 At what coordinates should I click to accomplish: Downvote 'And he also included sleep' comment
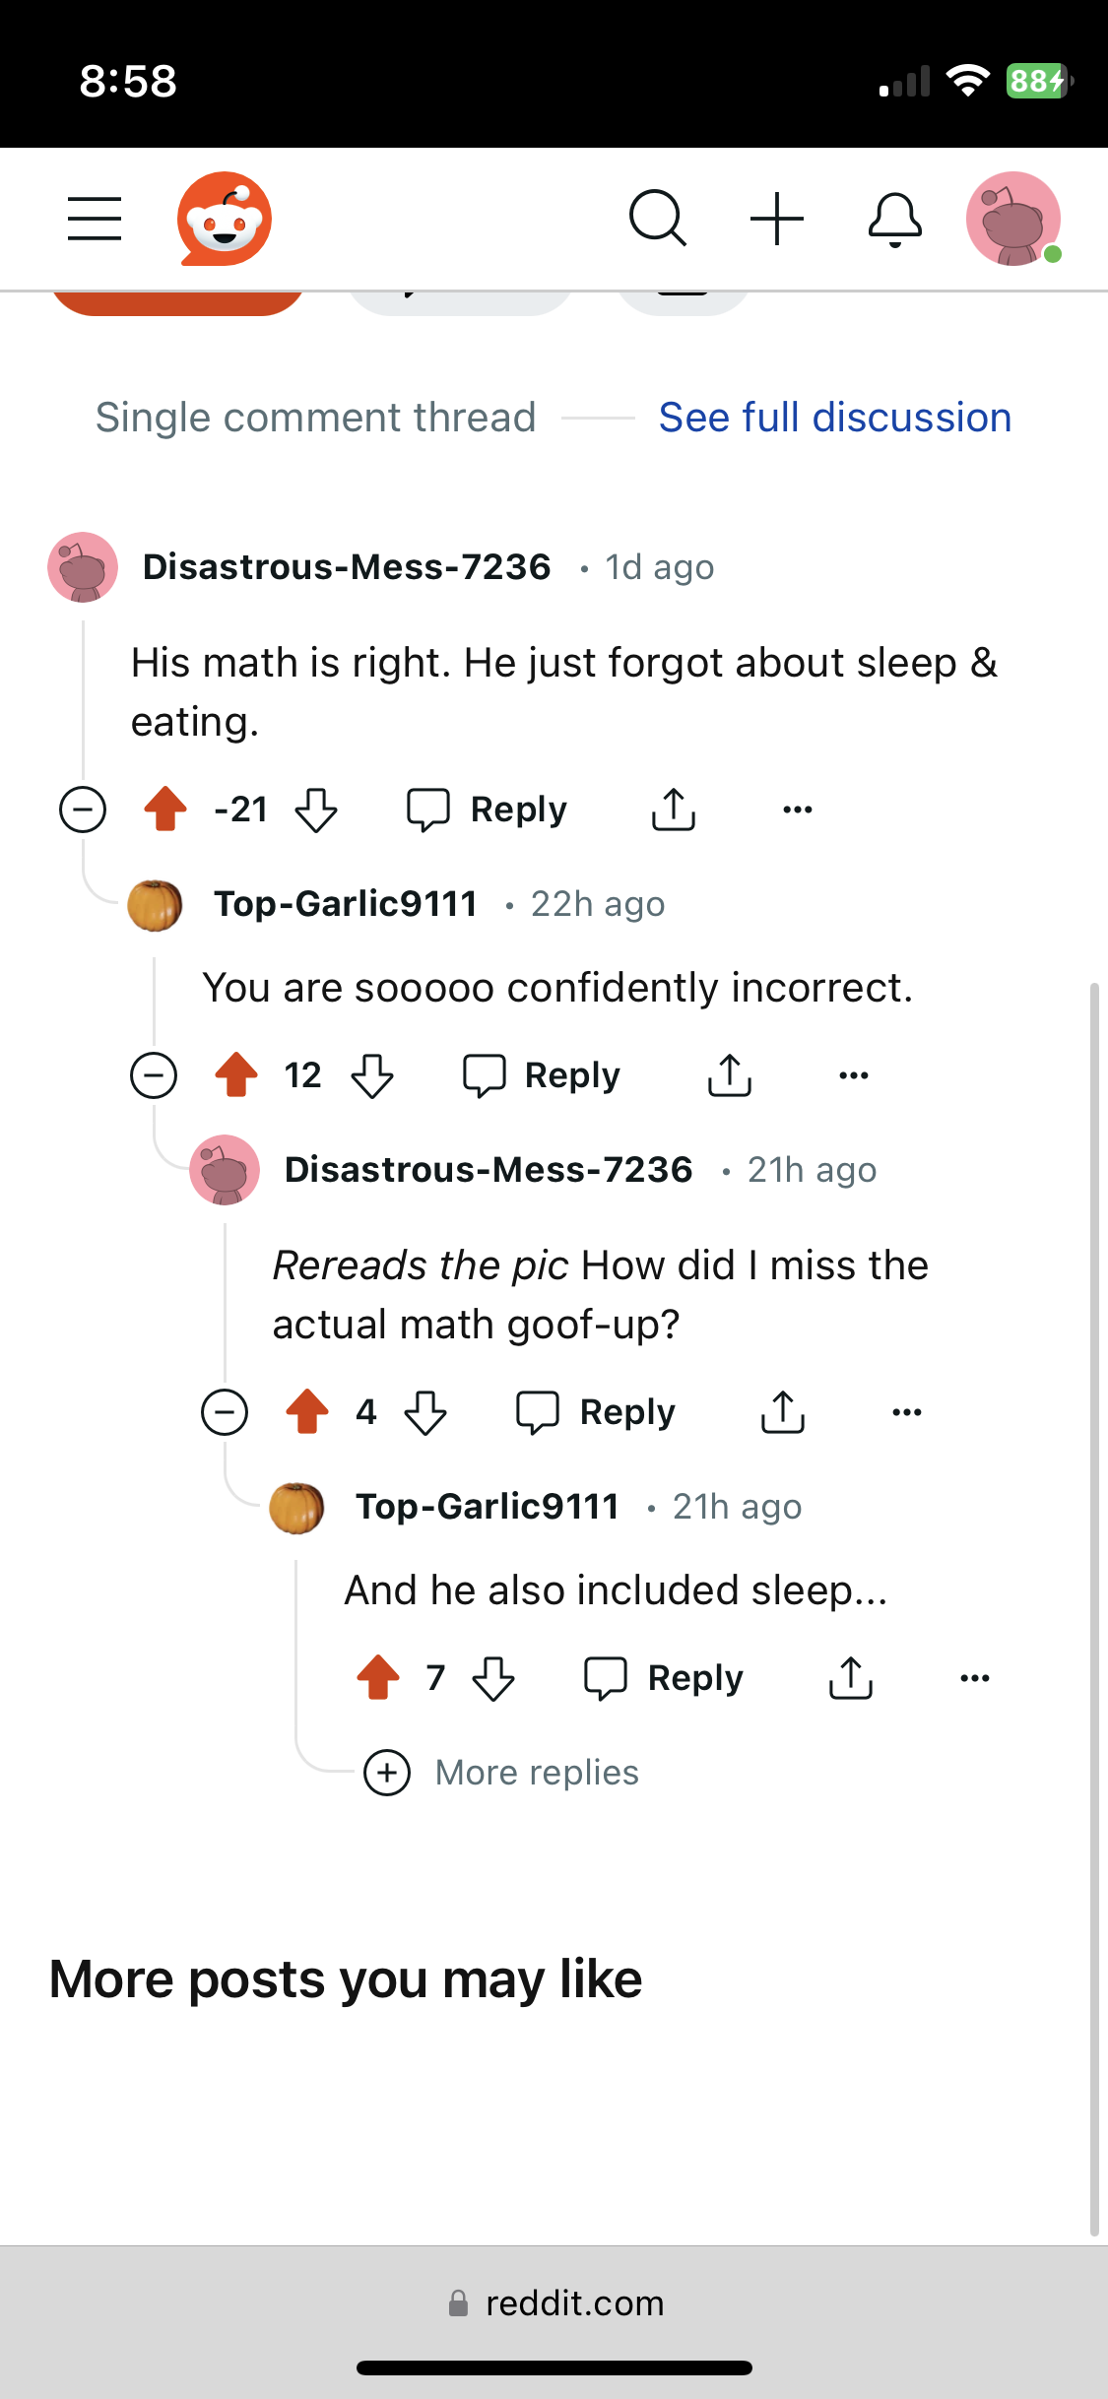[x=493, y=1678]
